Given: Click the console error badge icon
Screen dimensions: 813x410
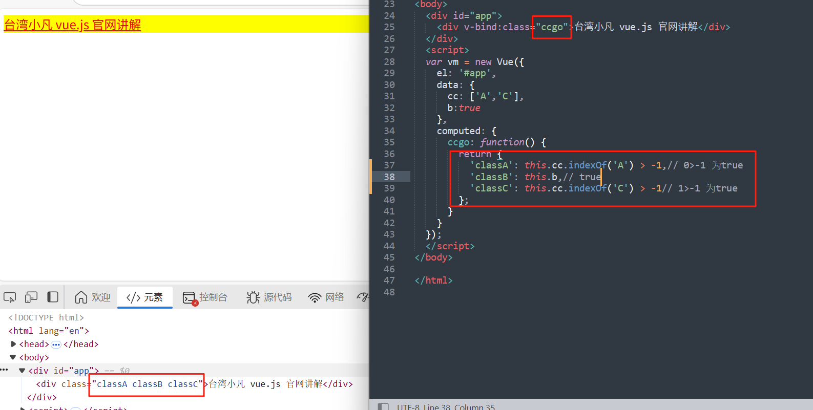Looking at the screenshot, I should [x=195, y=303].
